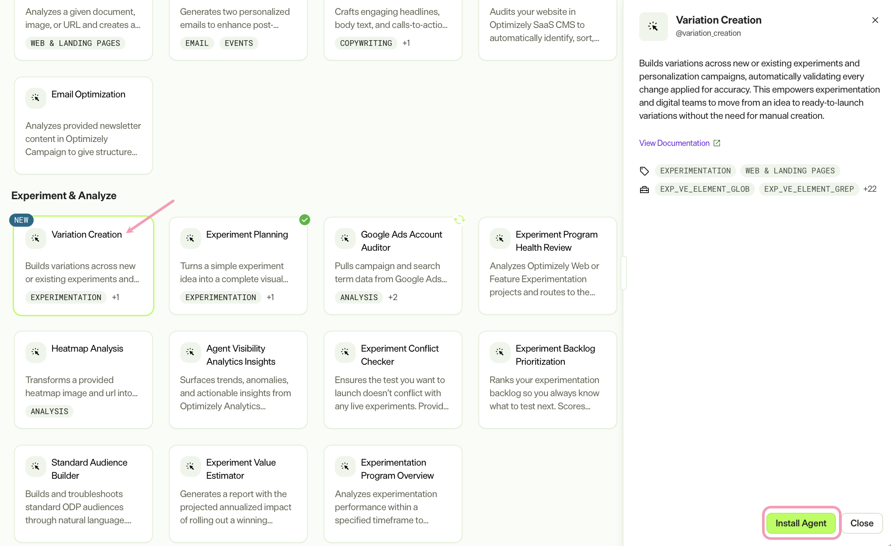
Task: Open the Experiment Conflict Checker card
Action: pyautogui.click(x=393, y=380)
